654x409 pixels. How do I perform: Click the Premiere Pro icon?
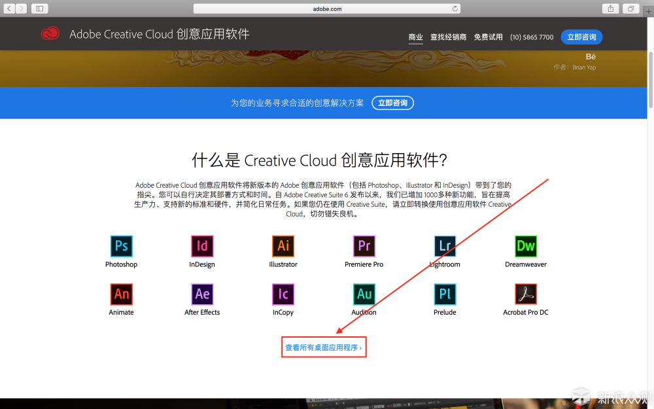(x=364, y=246)
